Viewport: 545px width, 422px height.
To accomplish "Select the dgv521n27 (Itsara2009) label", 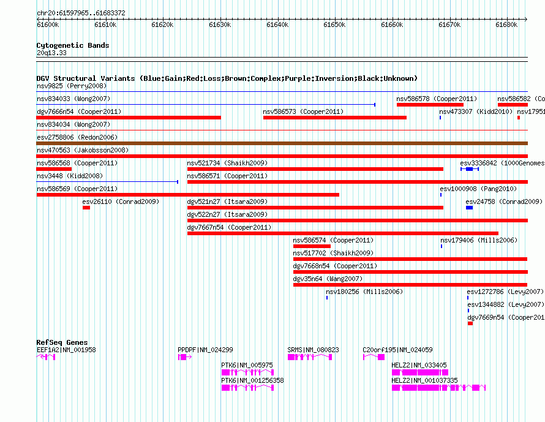I will [227, 202].
